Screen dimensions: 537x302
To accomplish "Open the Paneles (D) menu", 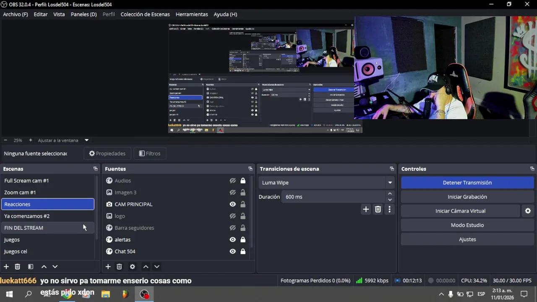I will [83, 14].
